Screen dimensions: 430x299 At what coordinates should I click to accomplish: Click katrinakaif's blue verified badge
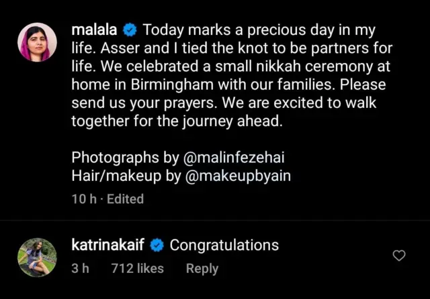point(157,245)
